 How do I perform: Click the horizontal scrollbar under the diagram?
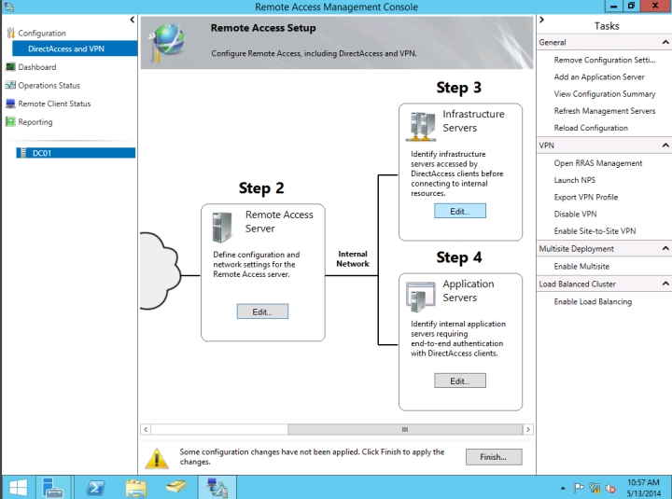[336, 429]
